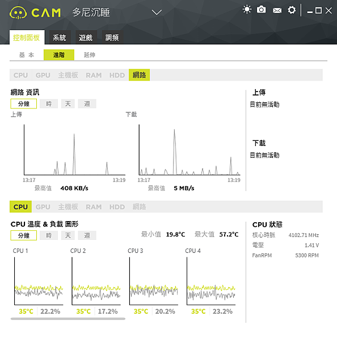This screenshot has width=337, height=341.
Task: Select CPU in the lower panel bar
Action: click(20, 207)
